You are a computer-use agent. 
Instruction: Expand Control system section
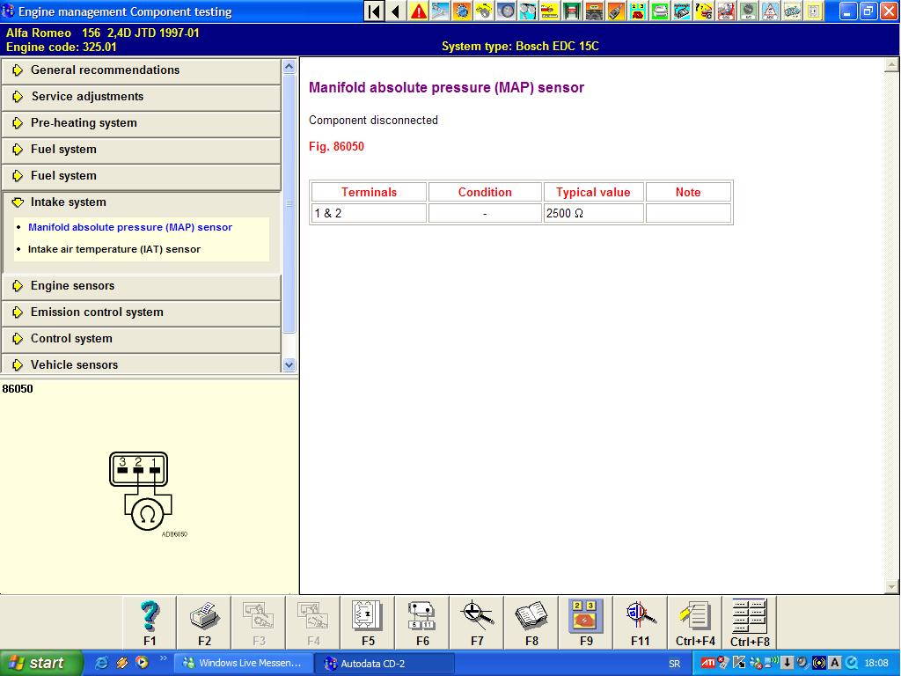[141, 339]
